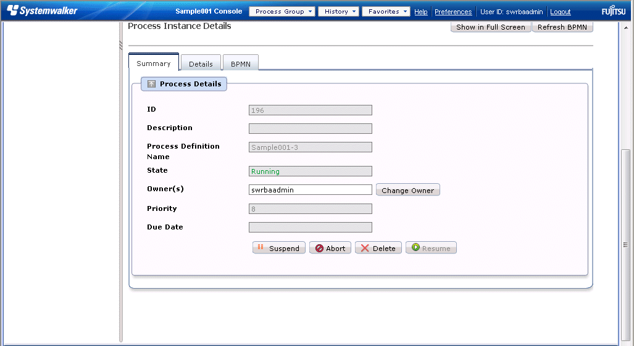Log out via the Logout link
Image resolution: width=634 pixels, height=346 pixels.
pyautogui.click(x=561, y=12)
